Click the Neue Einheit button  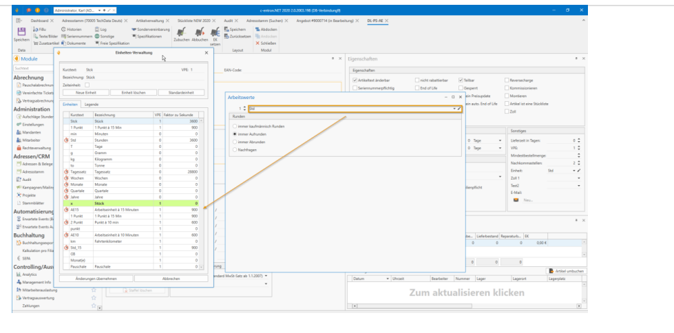89,92
